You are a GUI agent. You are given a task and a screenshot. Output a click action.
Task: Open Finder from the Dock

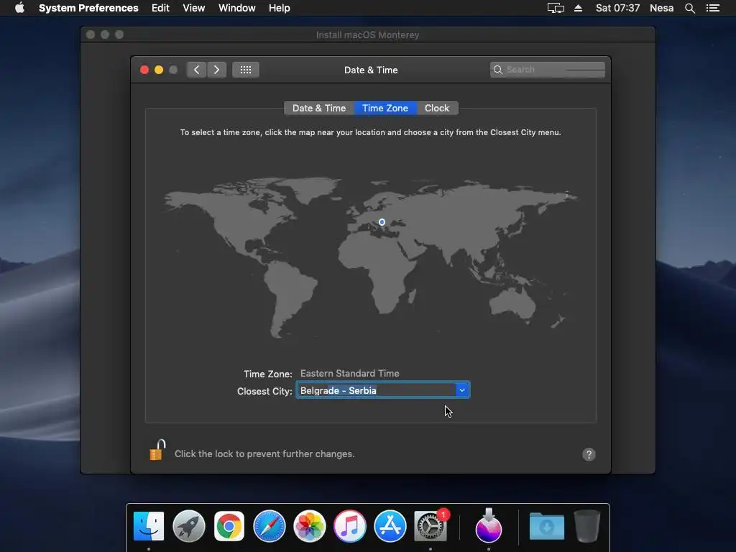pos(149,526)
